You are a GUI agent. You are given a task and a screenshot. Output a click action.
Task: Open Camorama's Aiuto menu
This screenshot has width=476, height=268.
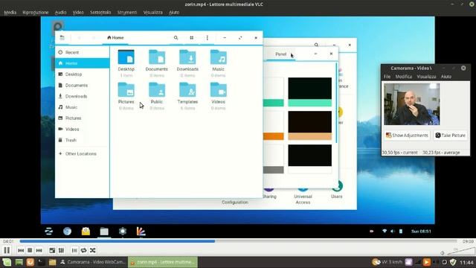446,77
